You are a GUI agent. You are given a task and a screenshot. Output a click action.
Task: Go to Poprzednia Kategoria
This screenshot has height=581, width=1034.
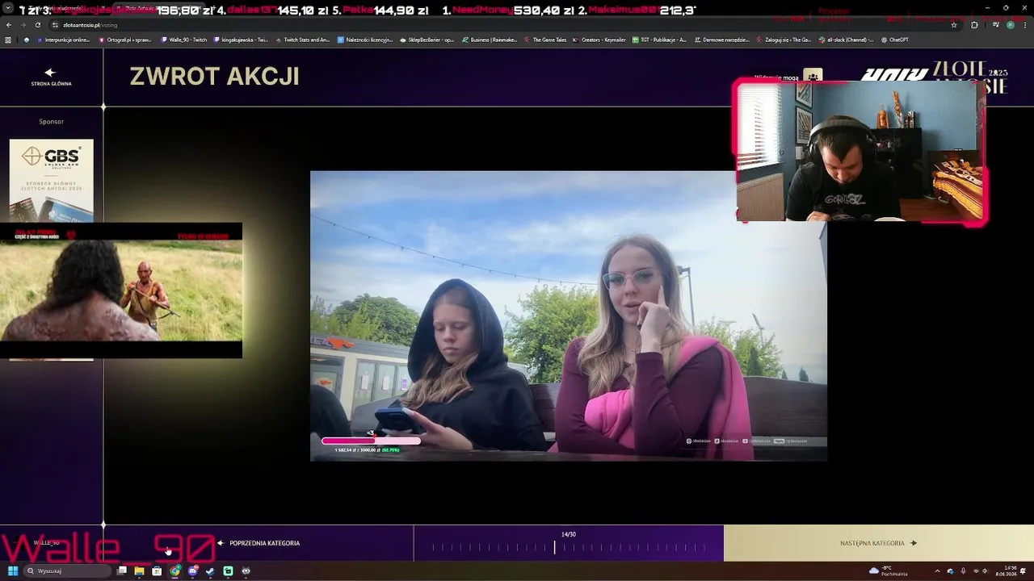[258, 543]
